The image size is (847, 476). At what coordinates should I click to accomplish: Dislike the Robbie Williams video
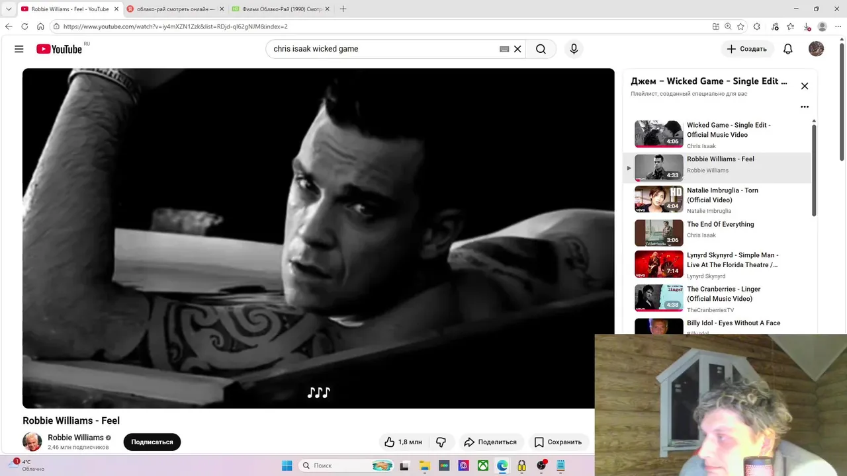tap(441, 442)
